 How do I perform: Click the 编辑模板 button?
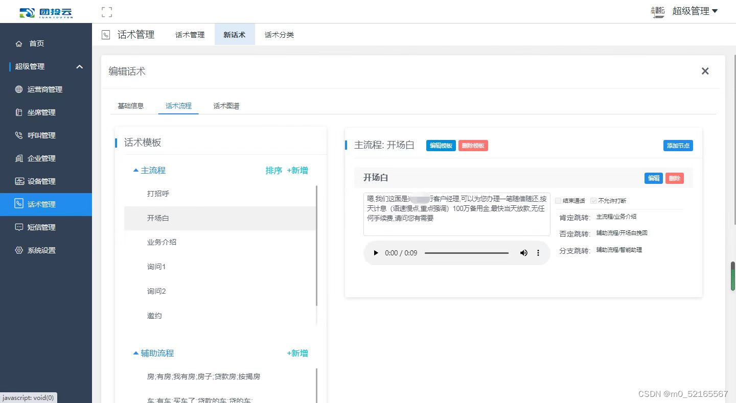[x=441, y=146]
